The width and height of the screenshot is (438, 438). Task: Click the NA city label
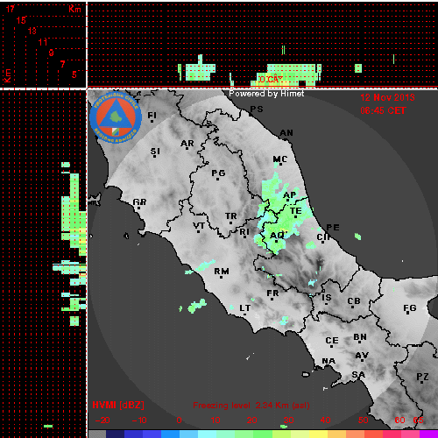pos(328,361)
